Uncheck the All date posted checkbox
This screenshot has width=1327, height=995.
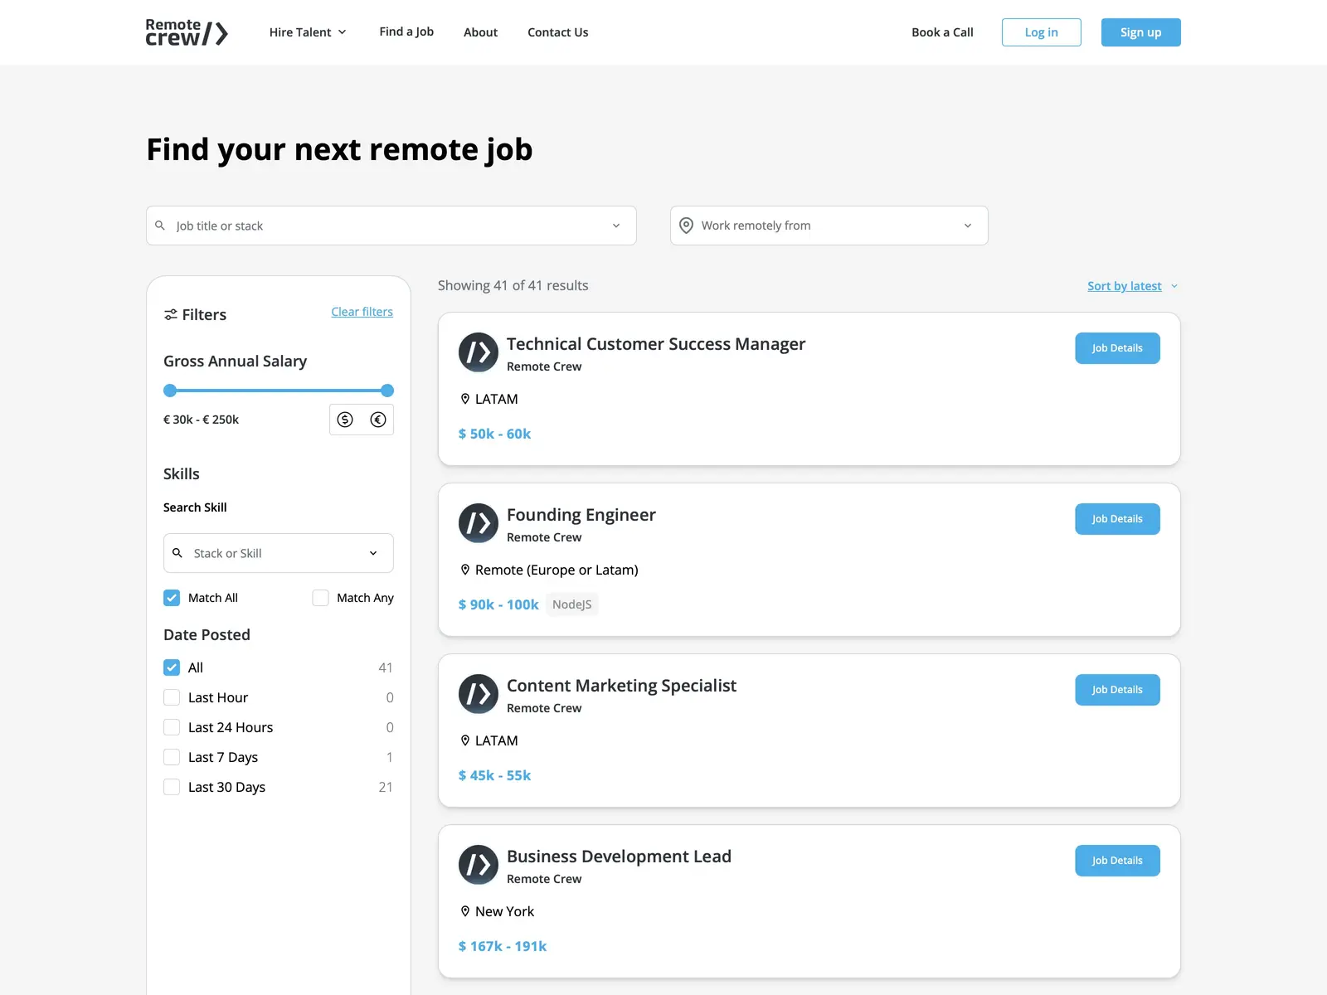tap(172, 667)
